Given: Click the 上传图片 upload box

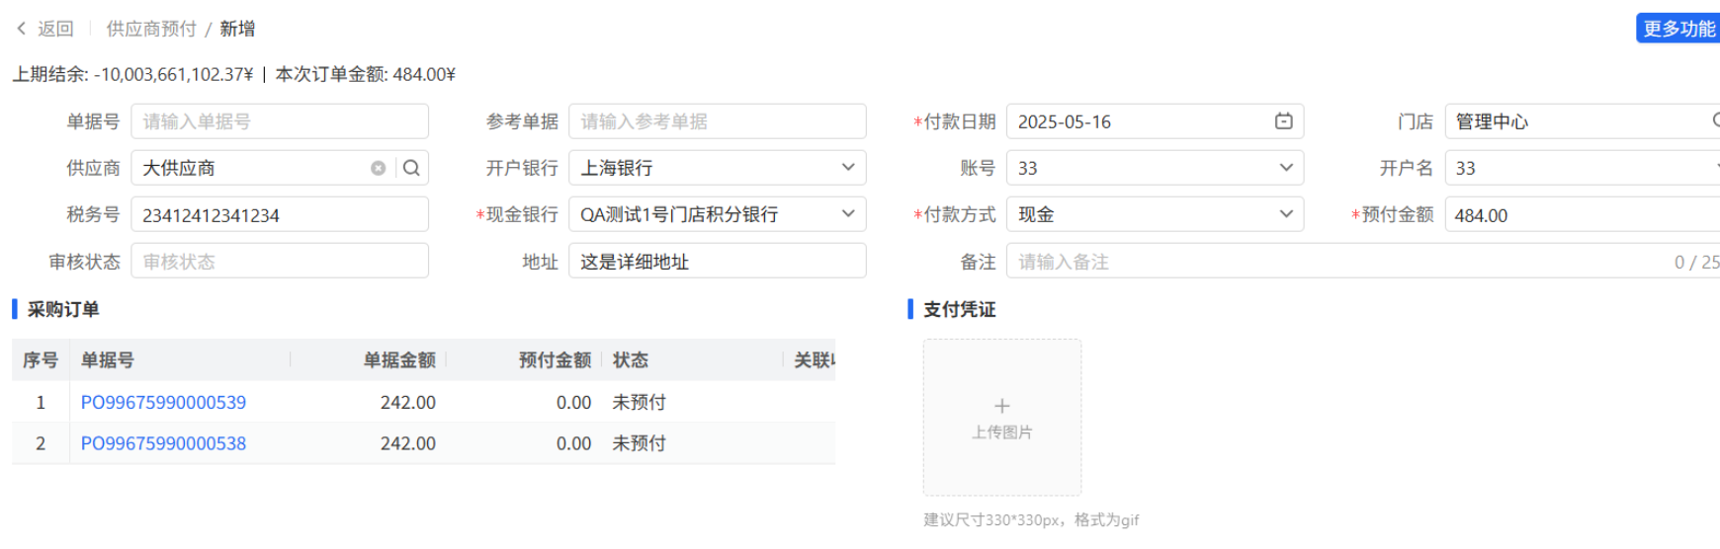Looking at the screenshot, I should (x=1001, y=417).
